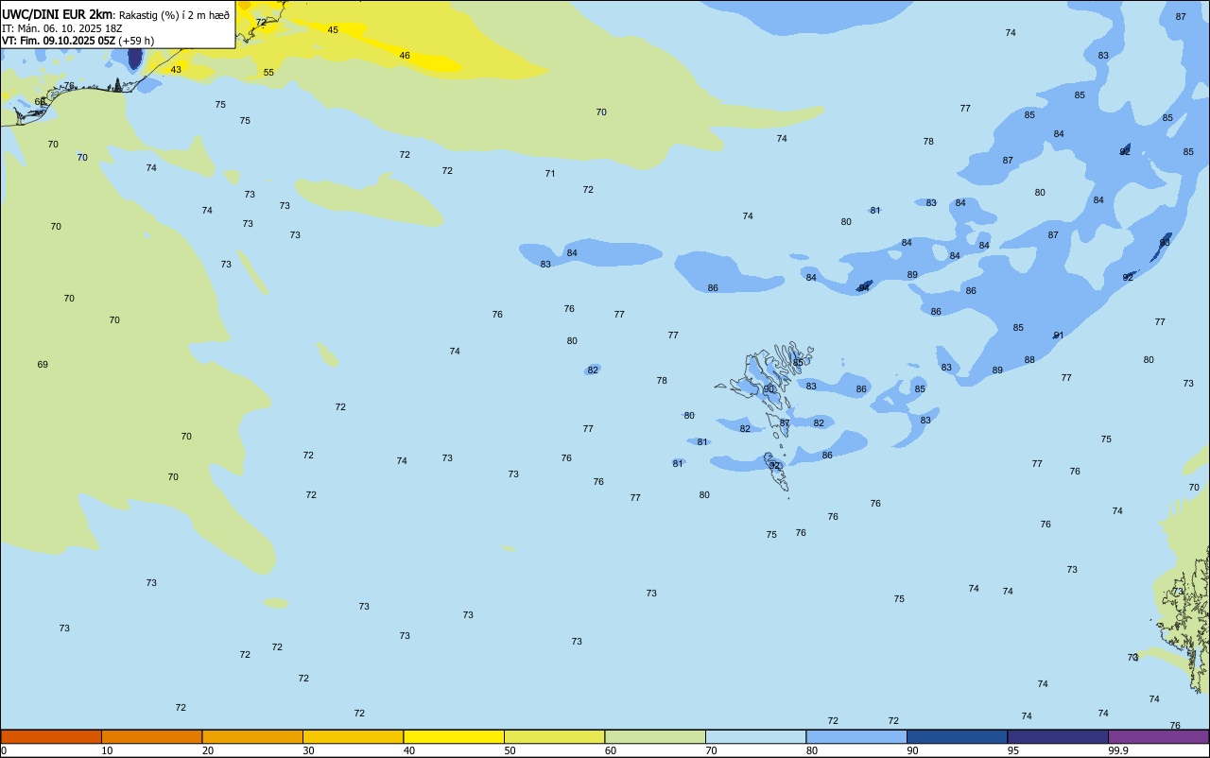Viewport: 1210px width, 758px height.
Task: Click the pale blue 70–80 legend swatch
Action: 755,736
